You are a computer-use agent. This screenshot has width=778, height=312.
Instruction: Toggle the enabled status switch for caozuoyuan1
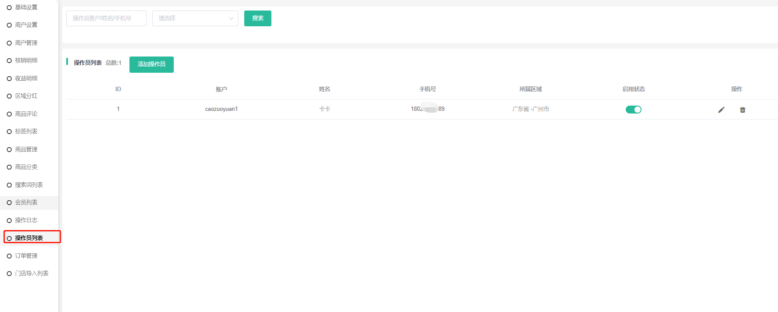(x=633, y=110)
